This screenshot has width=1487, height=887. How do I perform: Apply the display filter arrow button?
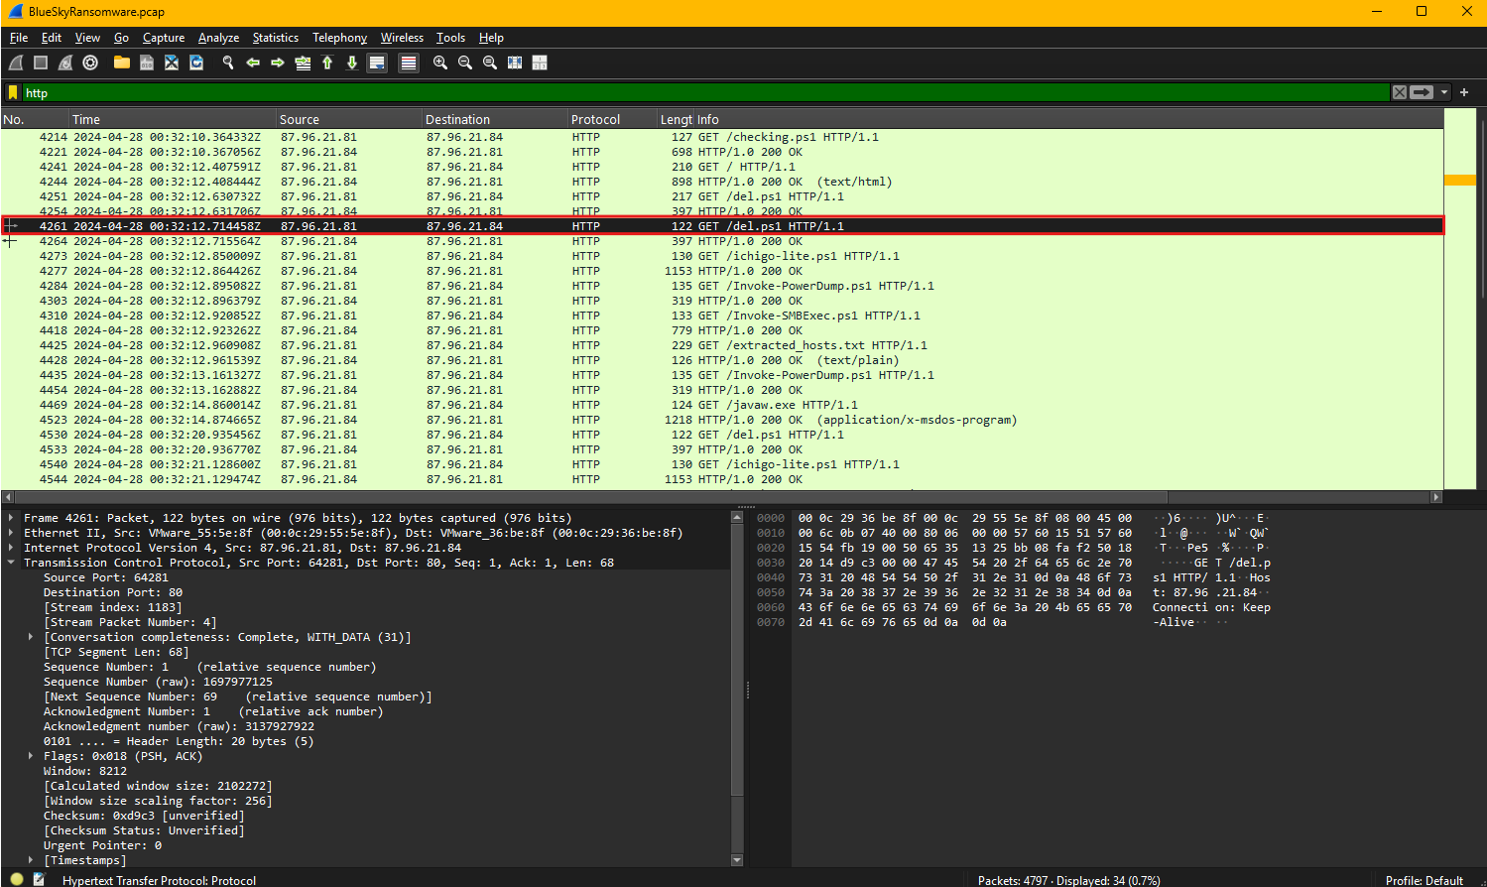(x=1422, y=92)
